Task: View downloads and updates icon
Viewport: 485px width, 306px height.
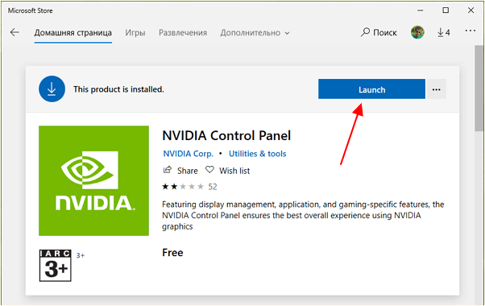Action: click(444, 32)
